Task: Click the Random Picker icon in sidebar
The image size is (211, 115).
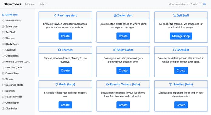Action: click(x=3, y=97)
